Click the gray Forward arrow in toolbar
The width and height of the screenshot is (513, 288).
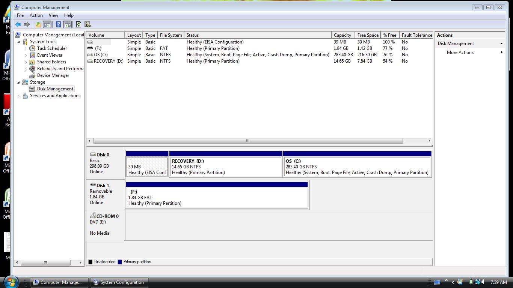click(26, 24)
